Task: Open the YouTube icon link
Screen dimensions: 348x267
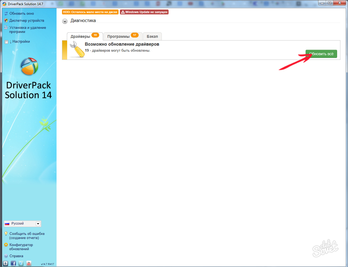Action: point(29,263)
